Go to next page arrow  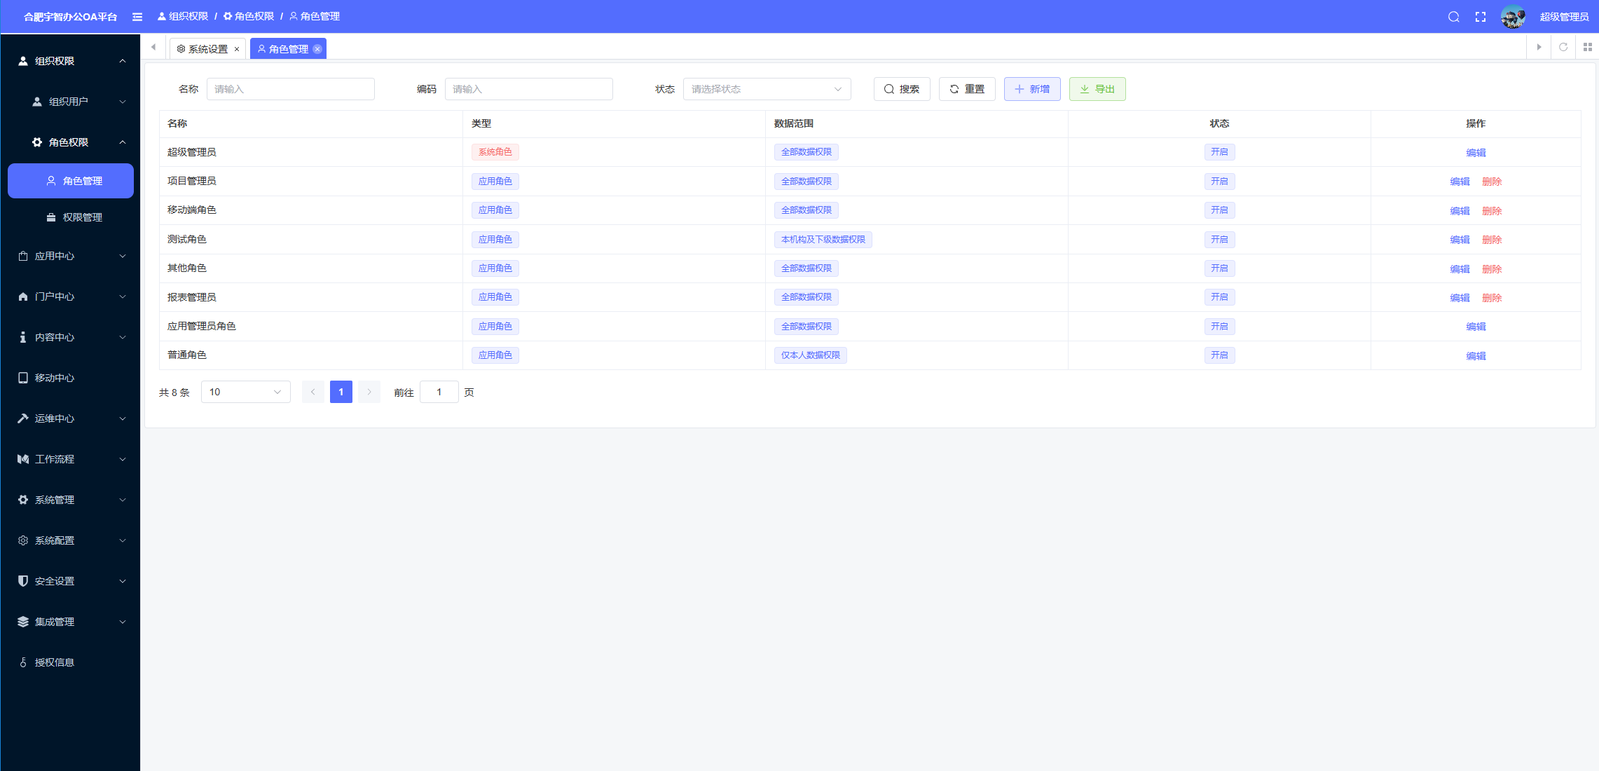click(x=369, y=392)
